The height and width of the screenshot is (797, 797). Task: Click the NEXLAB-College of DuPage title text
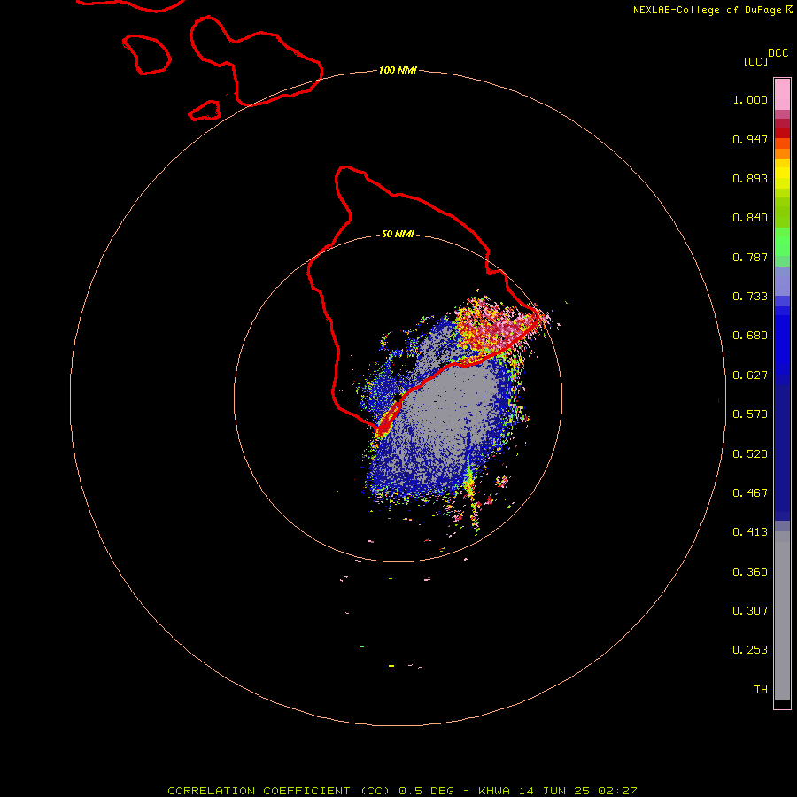click(x=707, y=10)
